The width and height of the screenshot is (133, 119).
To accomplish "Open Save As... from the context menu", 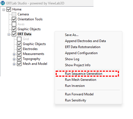I will [x=72, y=35].
